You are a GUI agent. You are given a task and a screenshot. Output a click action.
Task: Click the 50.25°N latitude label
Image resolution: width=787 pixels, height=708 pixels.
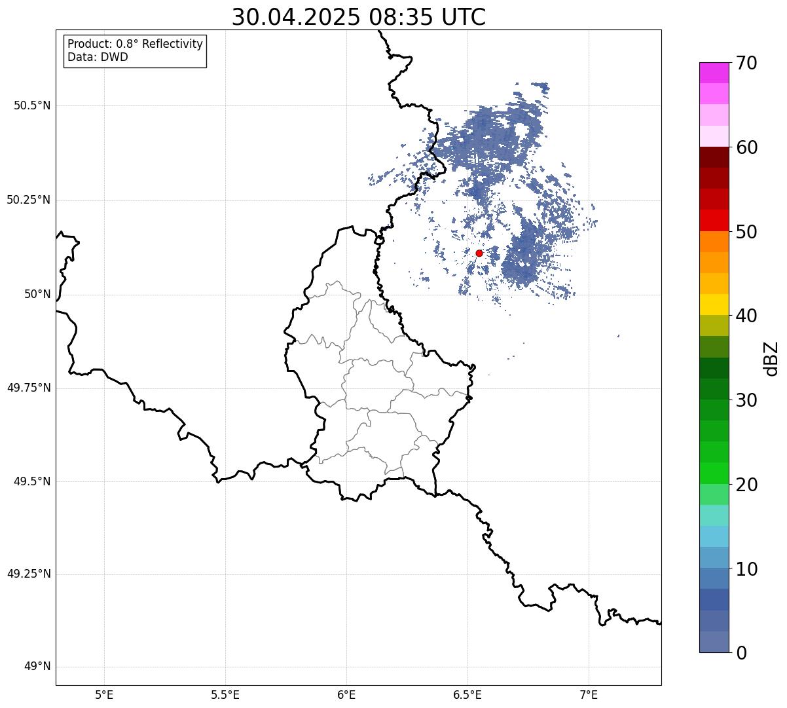click(x=28, y=200)
